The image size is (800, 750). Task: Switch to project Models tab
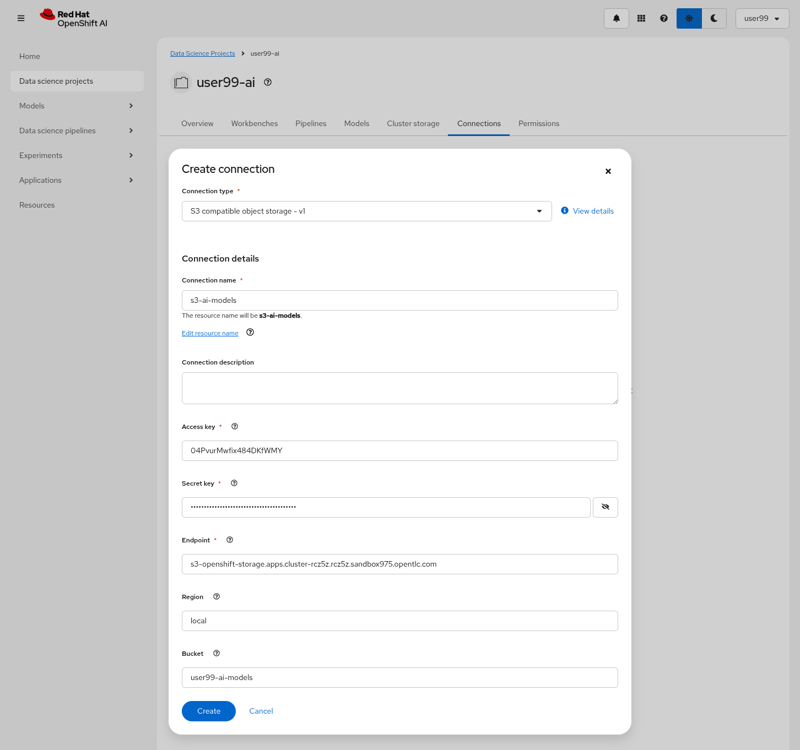(x=357, y=123)
